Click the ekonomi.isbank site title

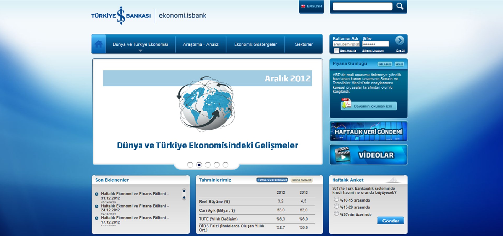coord(182,15)
